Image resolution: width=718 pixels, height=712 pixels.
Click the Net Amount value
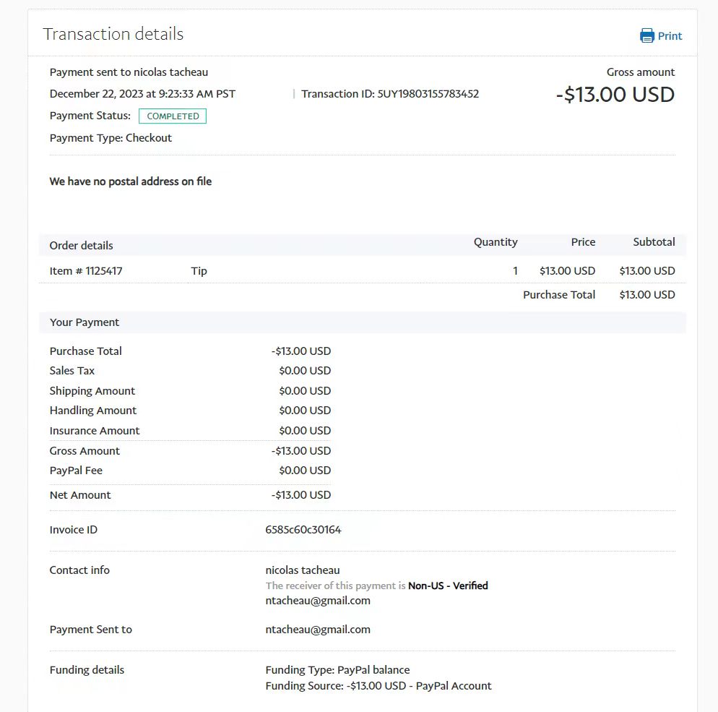pyautogui.click(x=301, y=495)
